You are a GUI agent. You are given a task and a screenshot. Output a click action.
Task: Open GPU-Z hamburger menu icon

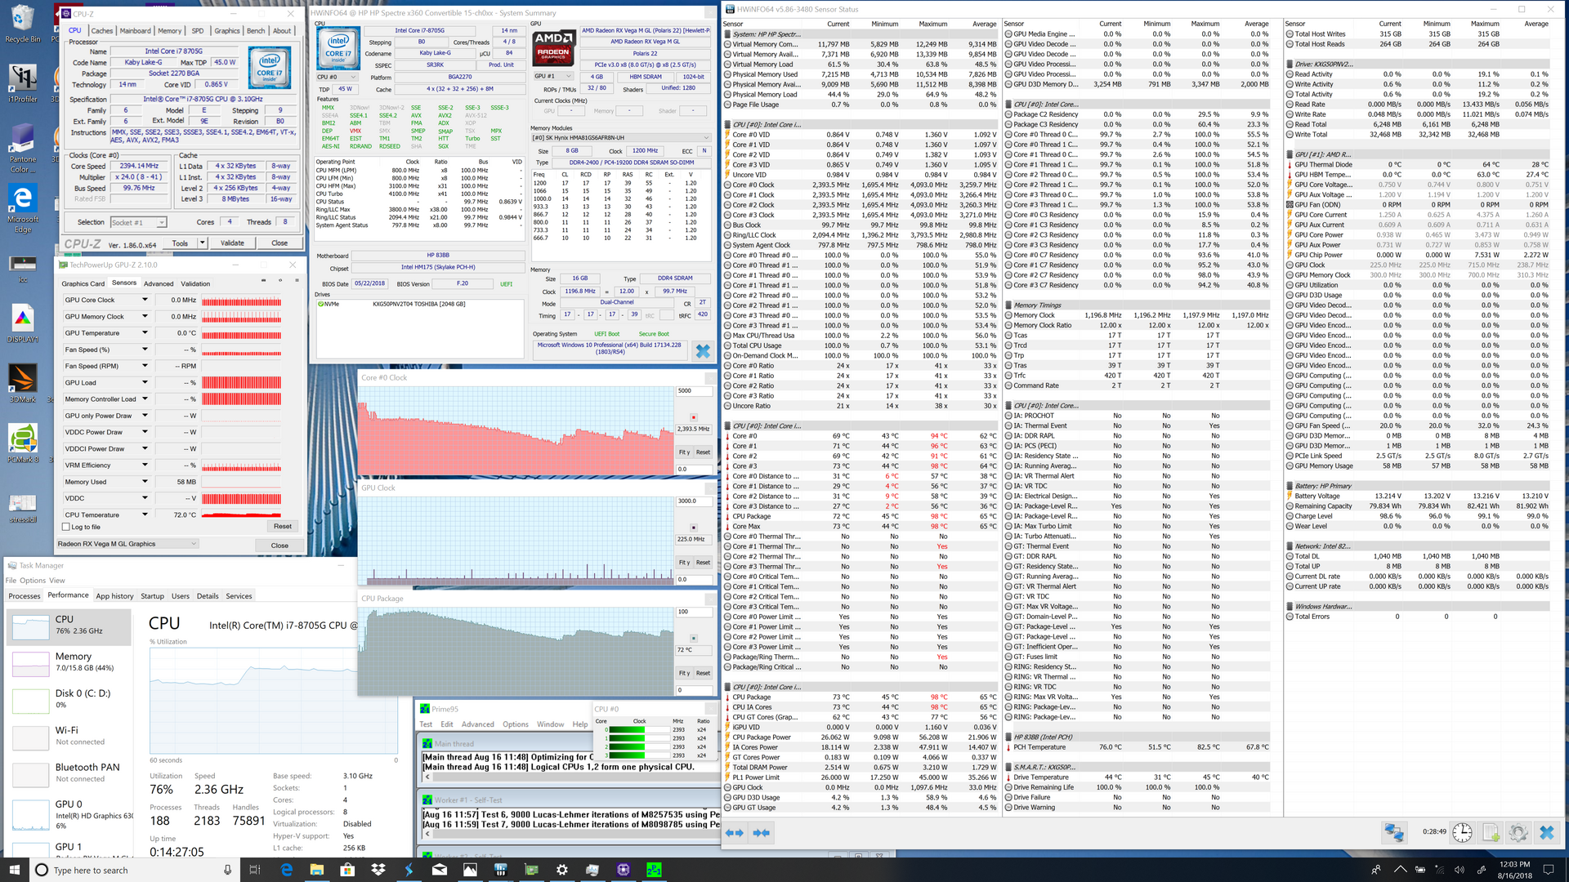coord(295,281)
